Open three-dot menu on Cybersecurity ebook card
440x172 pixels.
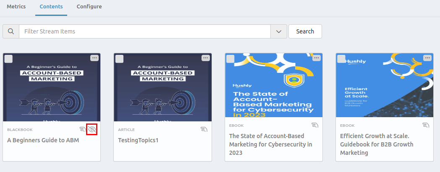click(317, 58)
